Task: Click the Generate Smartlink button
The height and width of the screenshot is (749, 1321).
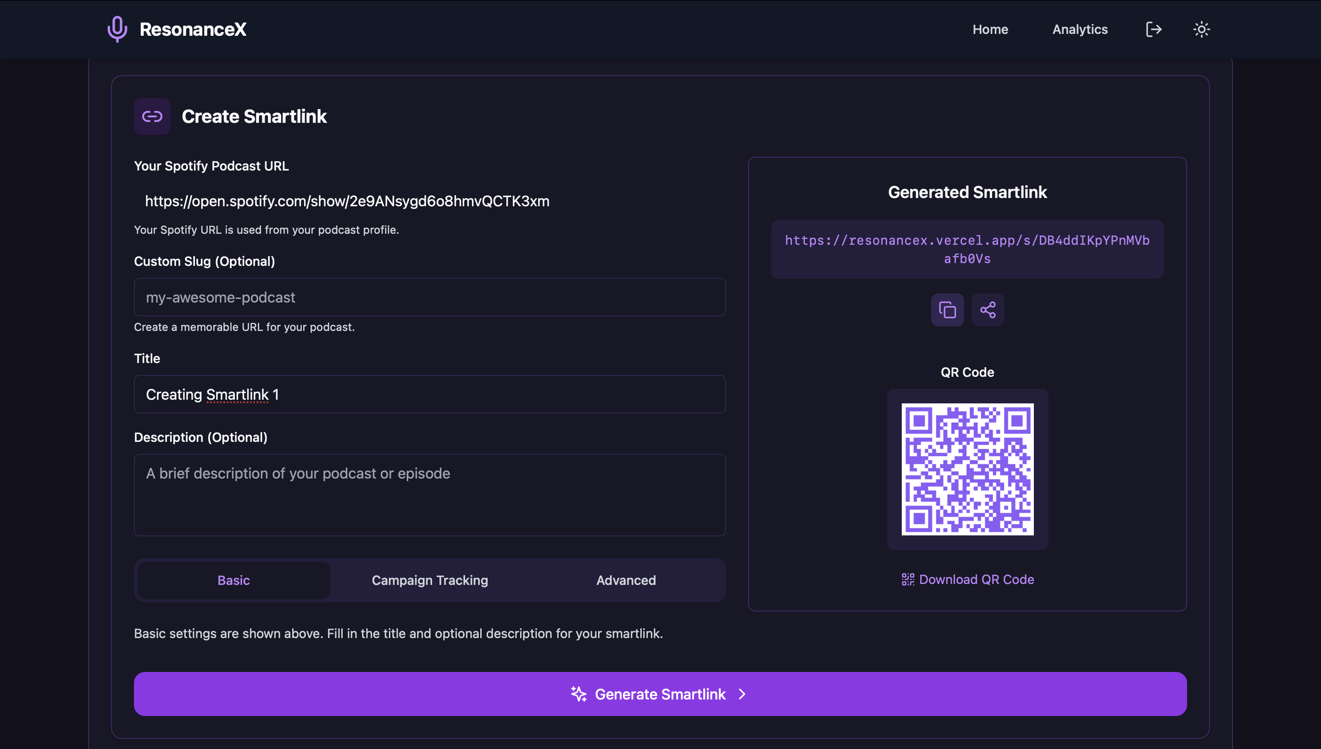Action: tap(660, 694)
